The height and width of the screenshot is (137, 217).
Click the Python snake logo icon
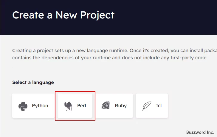23,106
